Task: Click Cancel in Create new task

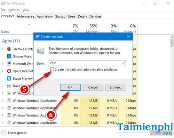Action: 93,87
